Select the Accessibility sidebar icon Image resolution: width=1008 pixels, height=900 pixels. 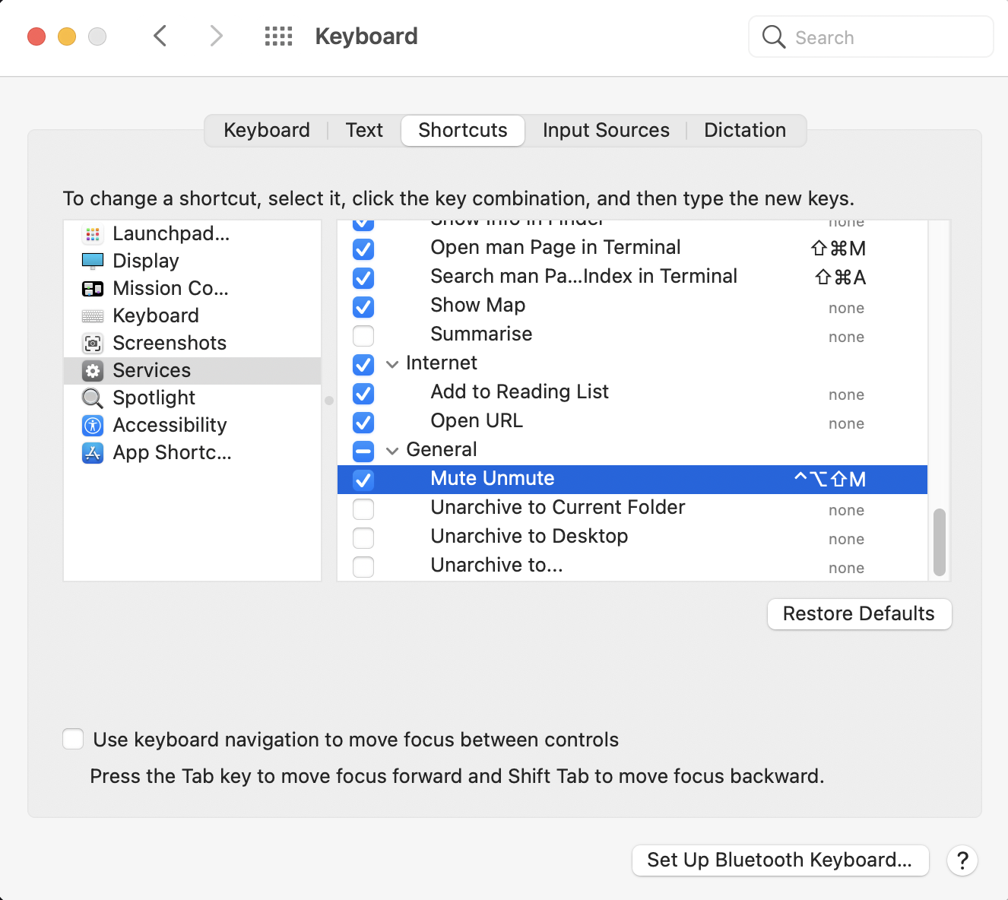pyautogui.click(x=92, y=425)
